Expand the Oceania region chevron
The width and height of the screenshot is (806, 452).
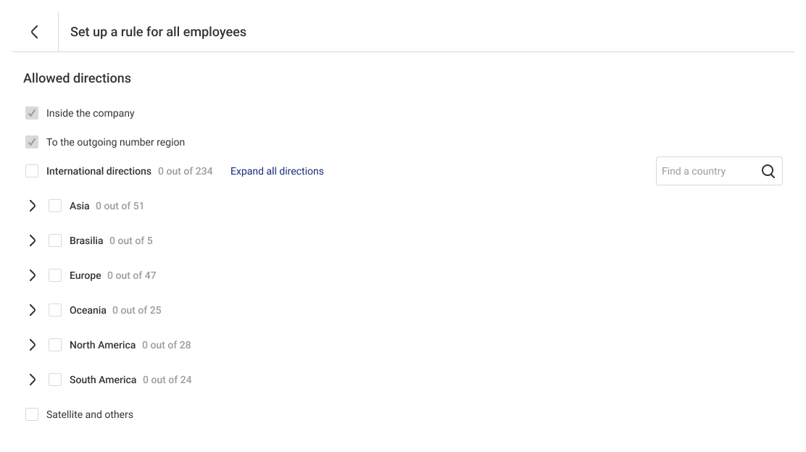tap(33, 310)
